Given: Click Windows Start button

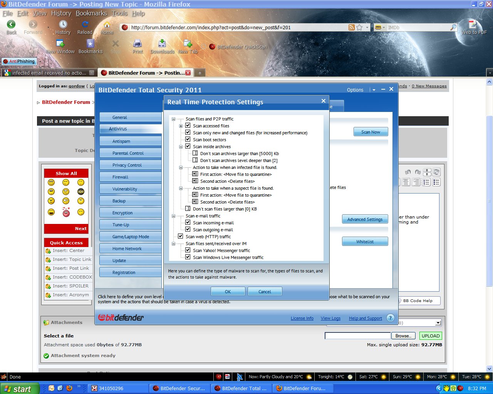Looking at the screenshot, I should [20, 389].
